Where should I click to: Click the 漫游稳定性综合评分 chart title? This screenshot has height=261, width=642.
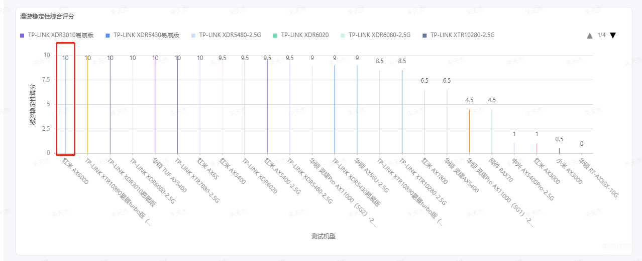point(47,17)
